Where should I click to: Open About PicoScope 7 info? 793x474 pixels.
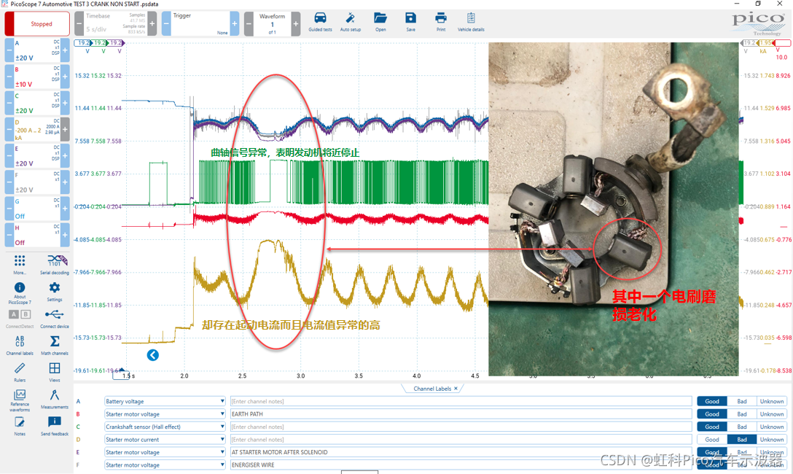tap(20, 293)
